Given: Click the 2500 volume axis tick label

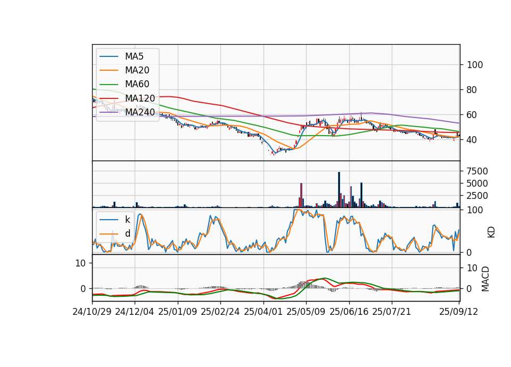Looking at the screenshot, I should [477, 196].
